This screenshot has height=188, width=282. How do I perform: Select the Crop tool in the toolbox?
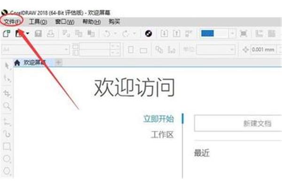pos(7,94)
